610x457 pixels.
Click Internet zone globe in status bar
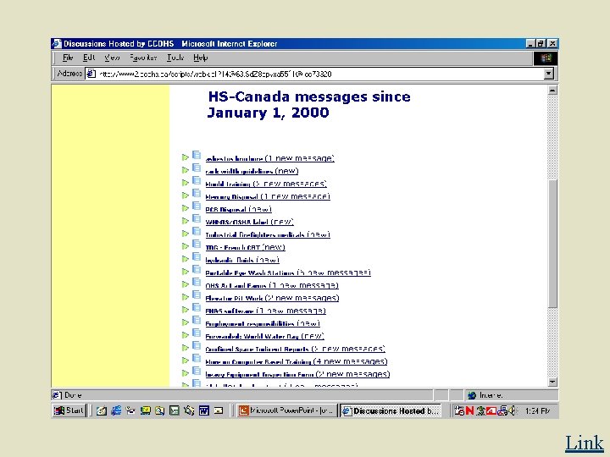[x=472, y=395]
